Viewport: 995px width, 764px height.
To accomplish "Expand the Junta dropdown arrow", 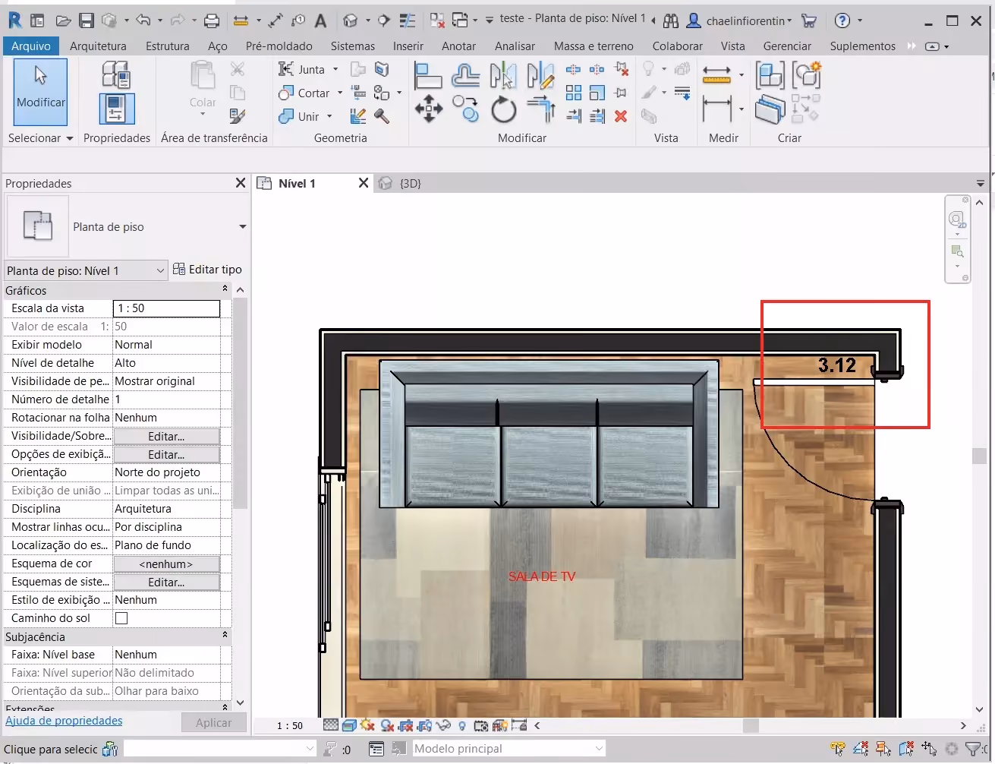I will pos(335,69).
